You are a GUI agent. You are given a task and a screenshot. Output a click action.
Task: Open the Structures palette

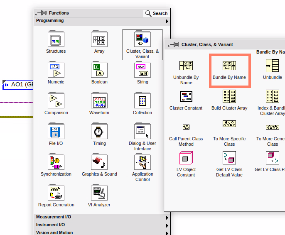tap(56, 39)
